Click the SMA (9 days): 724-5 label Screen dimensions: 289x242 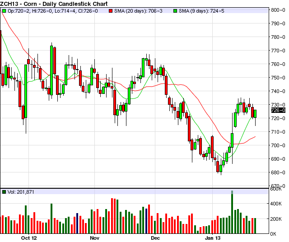[201, 11]
